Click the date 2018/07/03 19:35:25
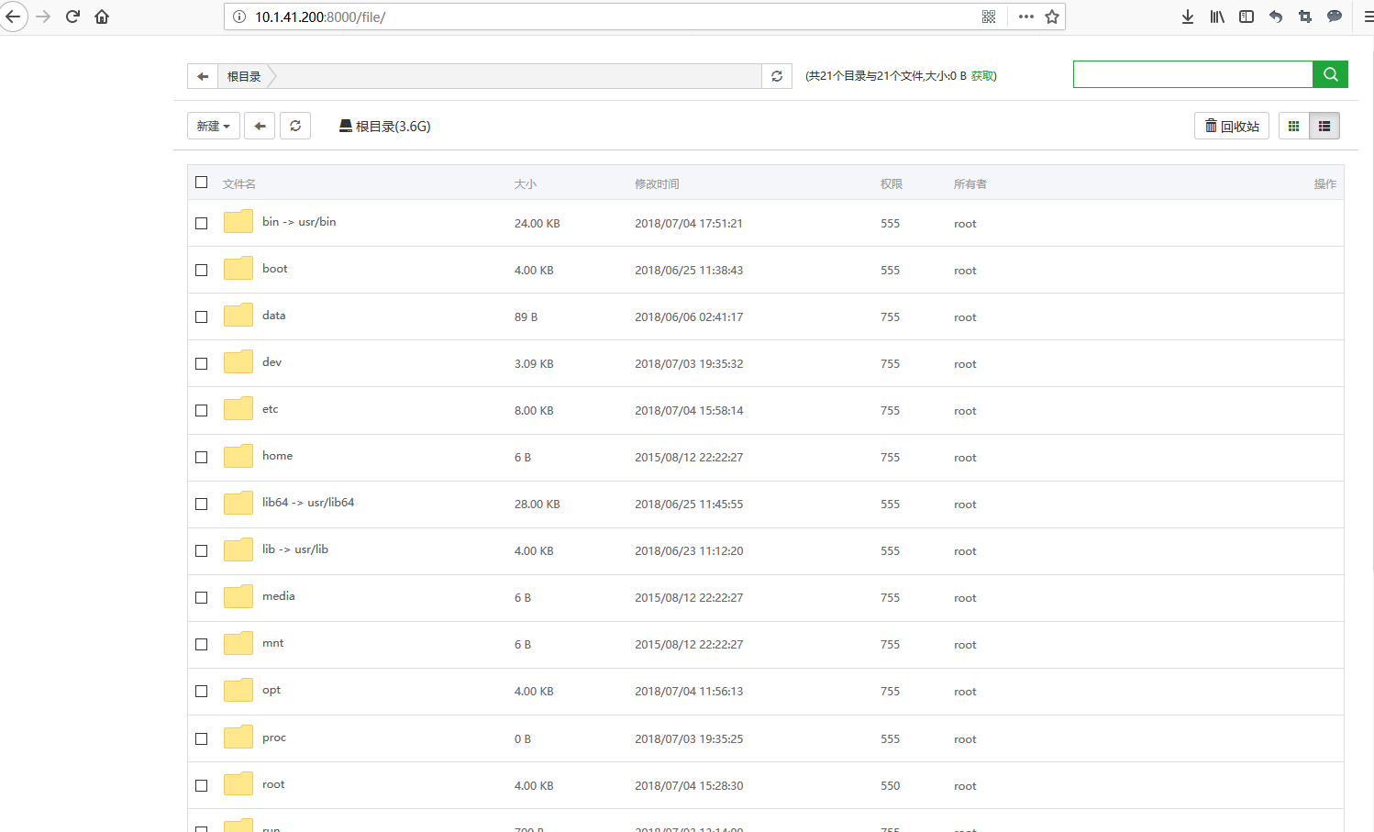This screenshot has height=832, width=1374. (x=689, y=738)
